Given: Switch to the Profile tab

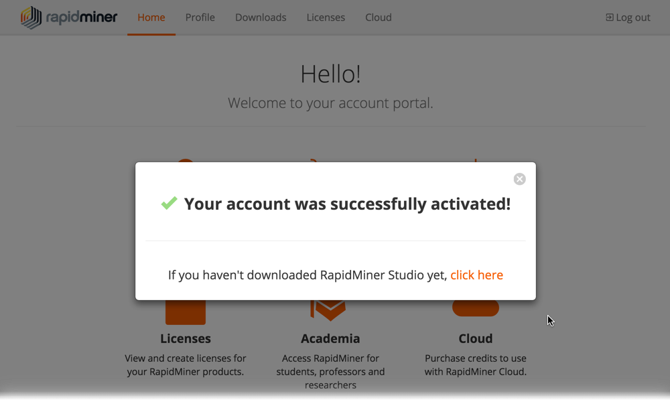Looking at the screenshot, I should 200,17.
